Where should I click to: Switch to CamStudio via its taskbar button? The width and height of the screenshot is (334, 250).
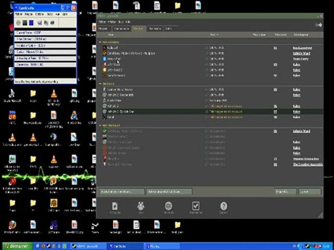(x=125, y=247)
